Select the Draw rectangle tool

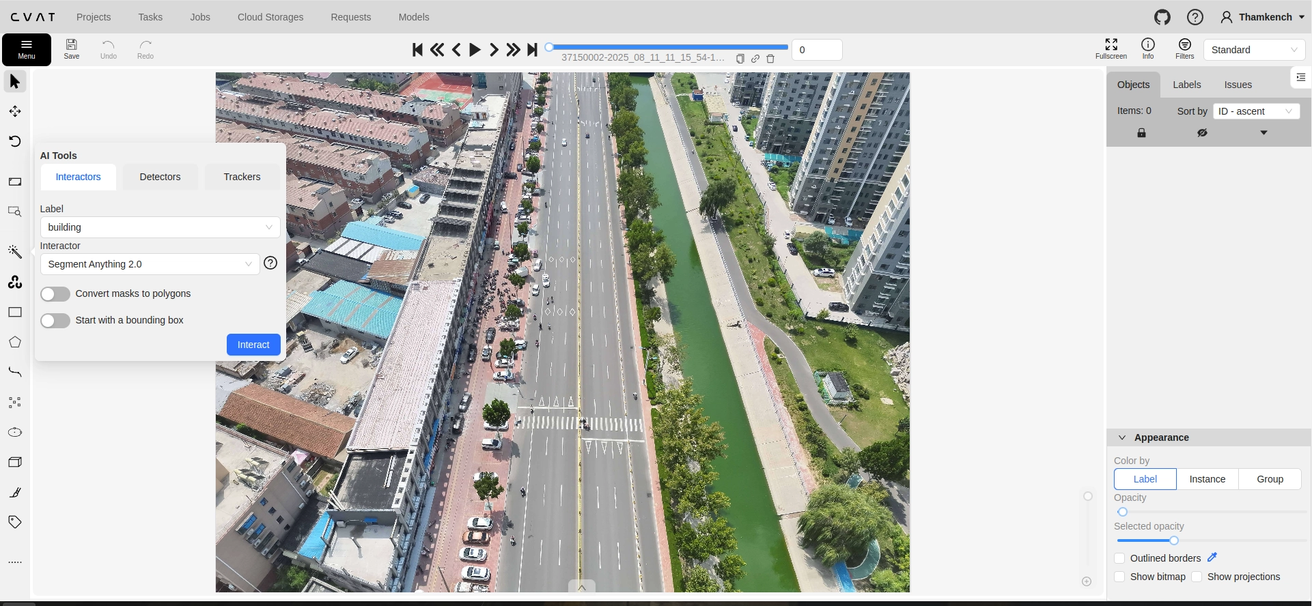point(15,312)
